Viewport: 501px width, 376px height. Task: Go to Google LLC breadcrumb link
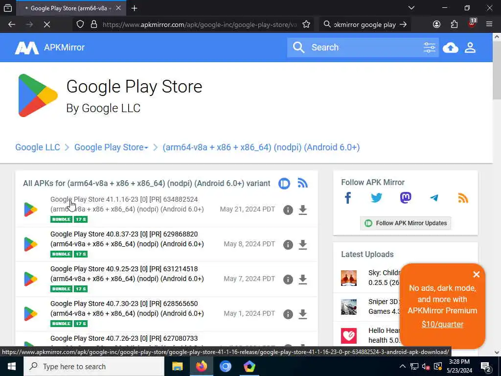tap(38, 147)
